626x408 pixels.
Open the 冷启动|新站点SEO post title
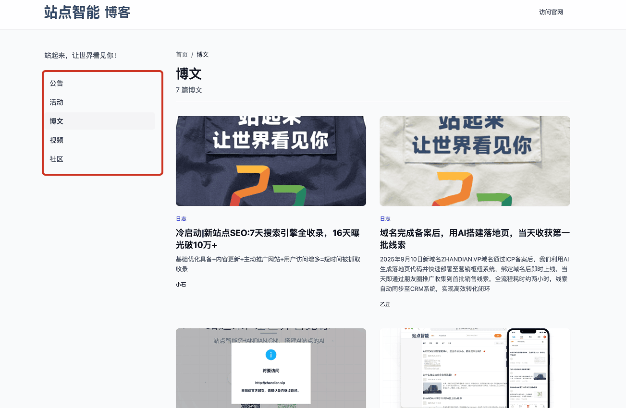268,239
